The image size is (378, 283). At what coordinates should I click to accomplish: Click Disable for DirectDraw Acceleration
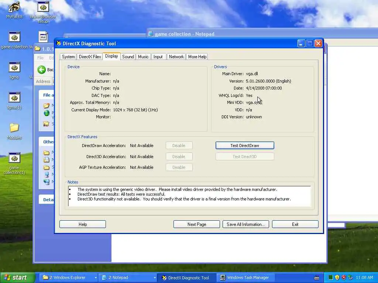coord(179,146)
